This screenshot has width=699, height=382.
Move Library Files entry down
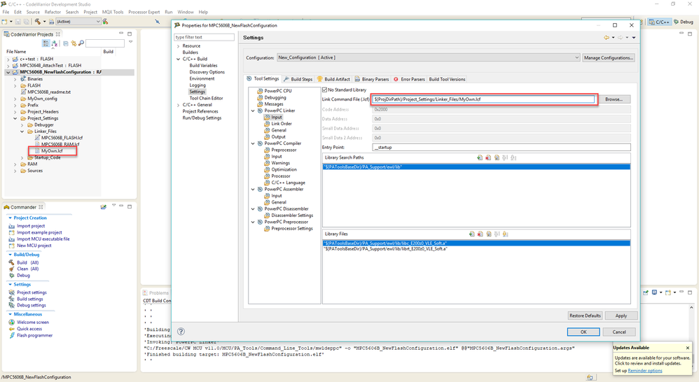click(x=506, y=234)
